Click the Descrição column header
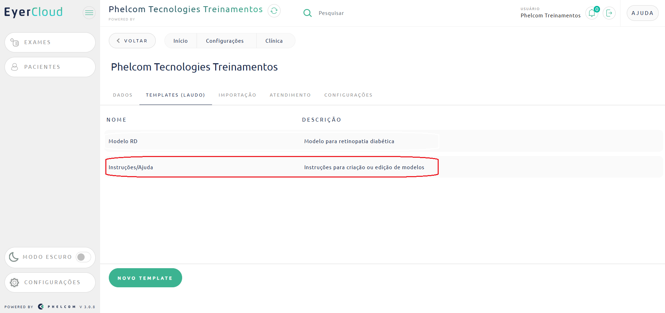This screenshot has width=665, height=313. pos(322,120)
